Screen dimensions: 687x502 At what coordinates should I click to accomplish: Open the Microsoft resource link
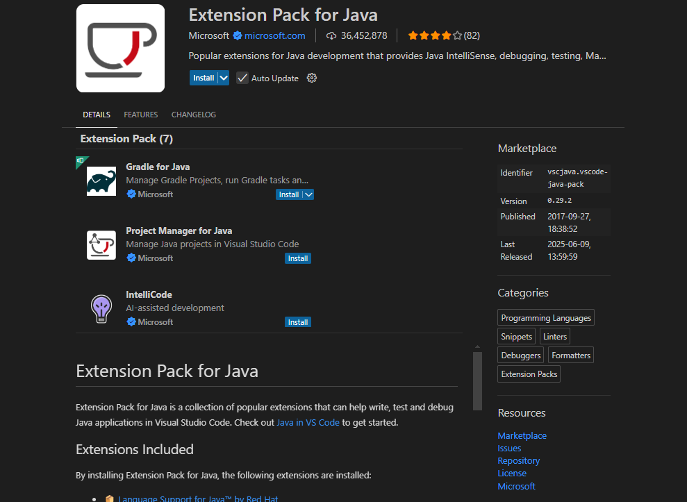[516, 486]
